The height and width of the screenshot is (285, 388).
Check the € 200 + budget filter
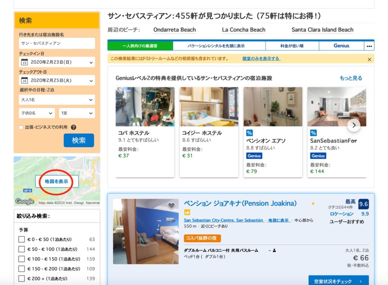pos(22,279)
